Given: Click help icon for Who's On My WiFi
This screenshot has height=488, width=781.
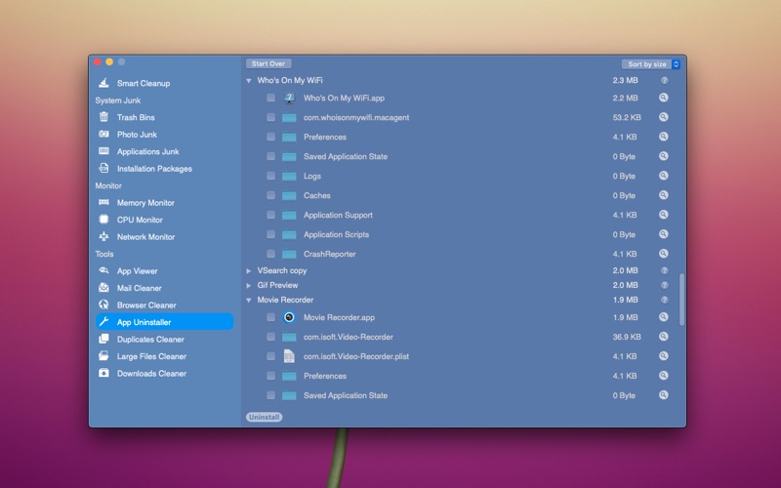Looking at the screenshot, I should [665, 80].
